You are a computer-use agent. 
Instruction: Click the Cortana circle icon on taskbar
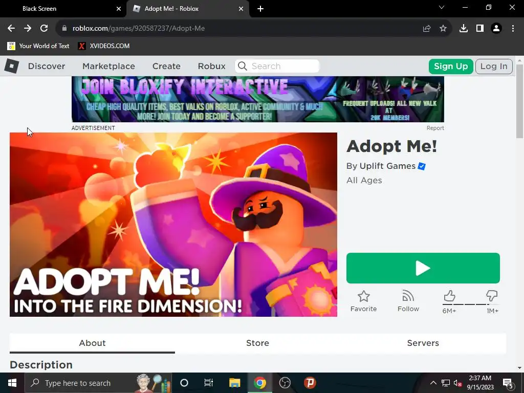click(184, 383)
